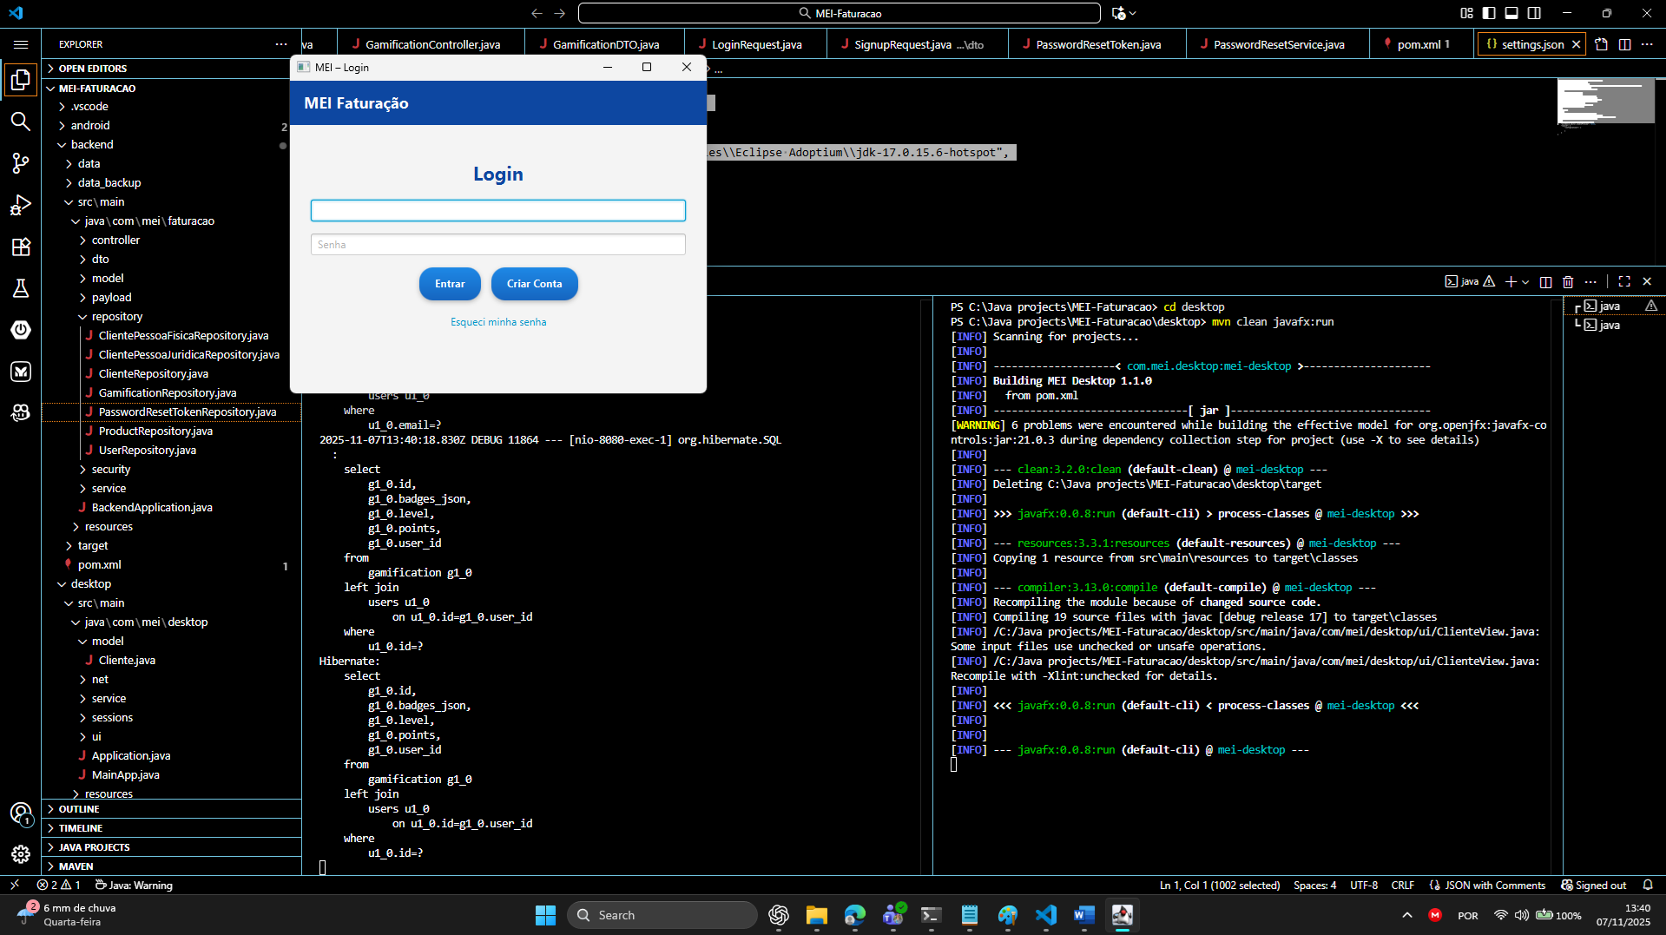The width and height of the screenshot is (1666, 935).
Task: Switch to the PasswordResetService.java tab
Action: coord(1278,44)
